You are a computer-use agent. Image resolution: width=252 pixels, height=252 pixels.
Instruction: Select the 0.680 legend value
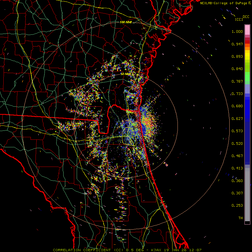point(237,106)
